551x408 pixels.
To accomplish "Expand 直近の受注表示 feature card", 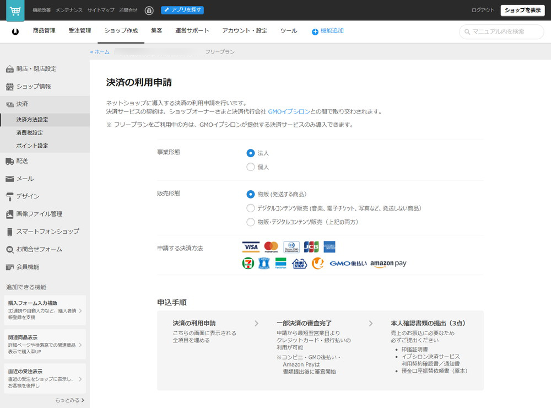I will click(x=45, y=378).
